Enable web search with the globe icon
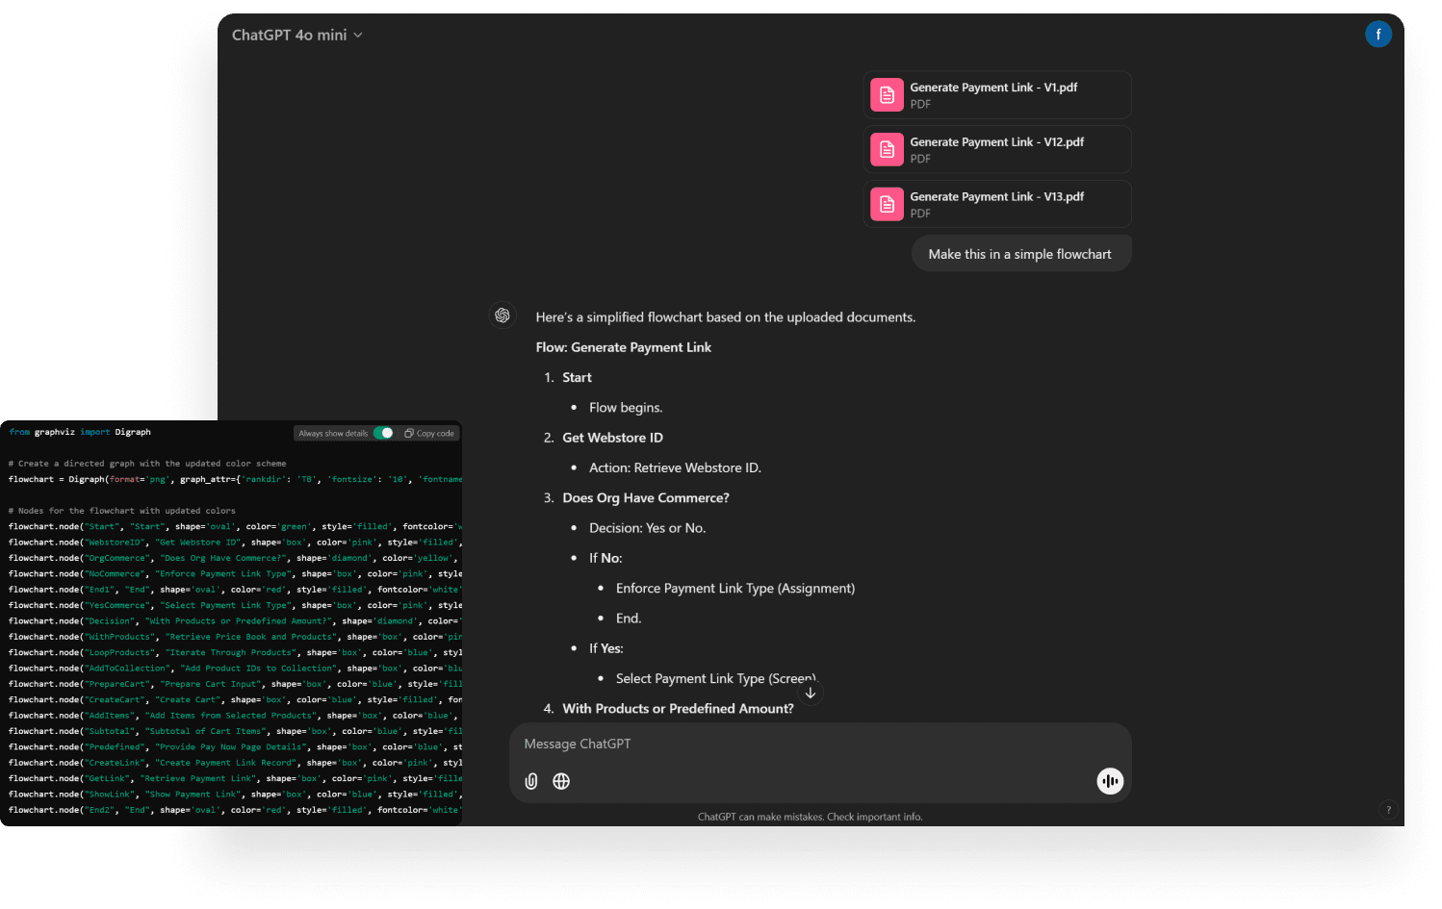The image size is (1442, 909). coord(561,781)
